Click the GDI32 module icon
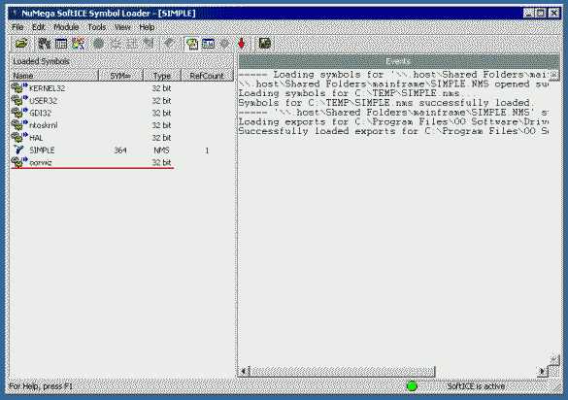 19,113
